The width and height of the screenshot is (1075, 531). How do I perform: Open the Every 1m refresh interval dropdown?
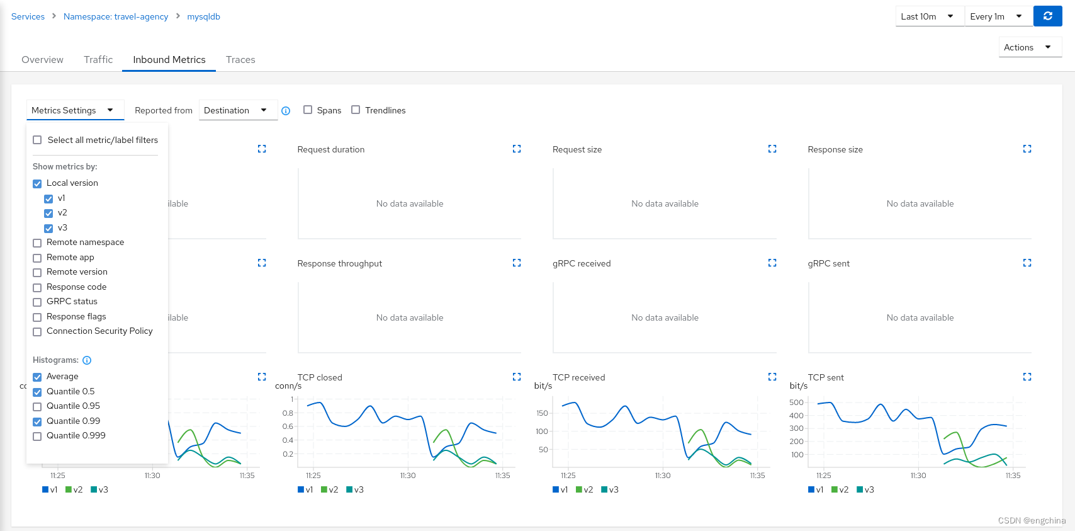pos(998,16)
